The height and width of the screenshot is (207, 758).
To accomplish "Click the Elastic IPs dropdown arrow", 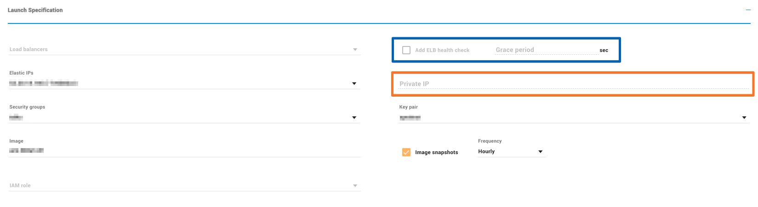I will (x=354, y=84).
